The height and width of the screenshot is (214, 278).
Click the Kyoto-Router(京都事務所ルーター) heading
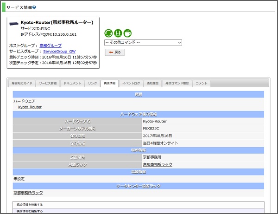[57, 22]
